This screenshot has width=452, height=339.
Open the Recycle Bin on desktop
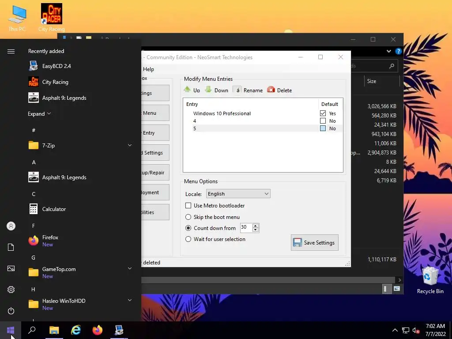[430, 280]
